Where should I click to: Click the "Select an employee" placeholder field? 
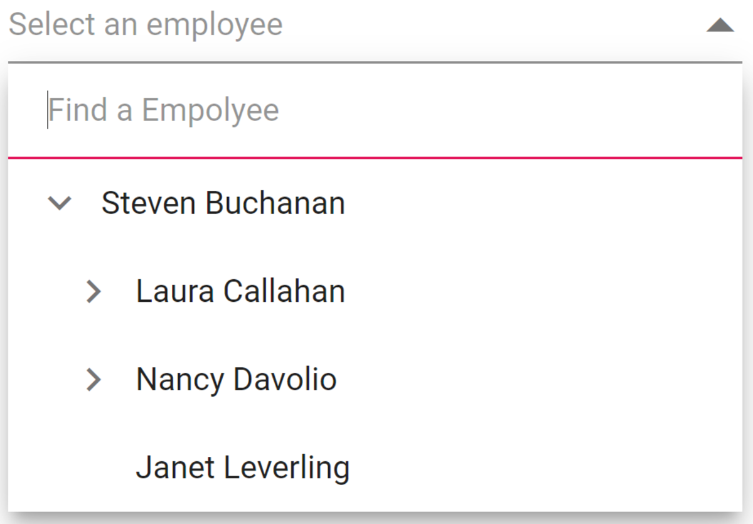tap(146, 25)
